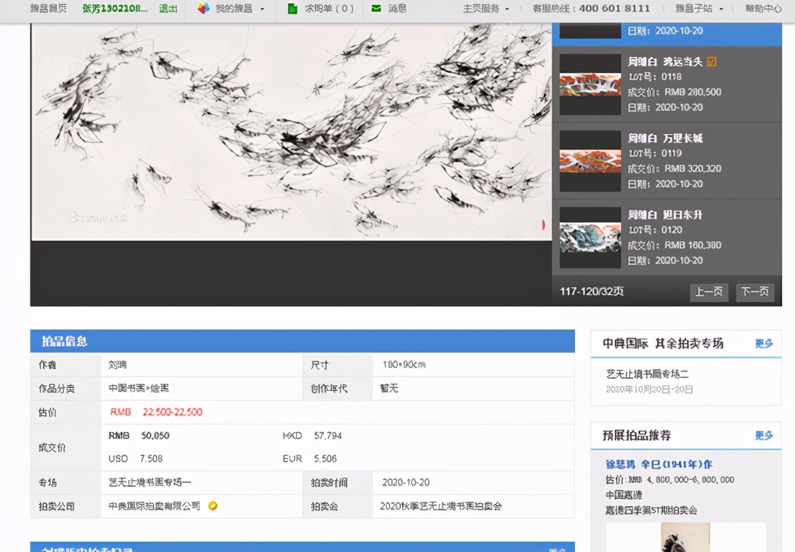Image resolution: width=795 pixels, height=552 pixels.
Task: Click the large shrimp ink painting image
Action: point(291,131)
